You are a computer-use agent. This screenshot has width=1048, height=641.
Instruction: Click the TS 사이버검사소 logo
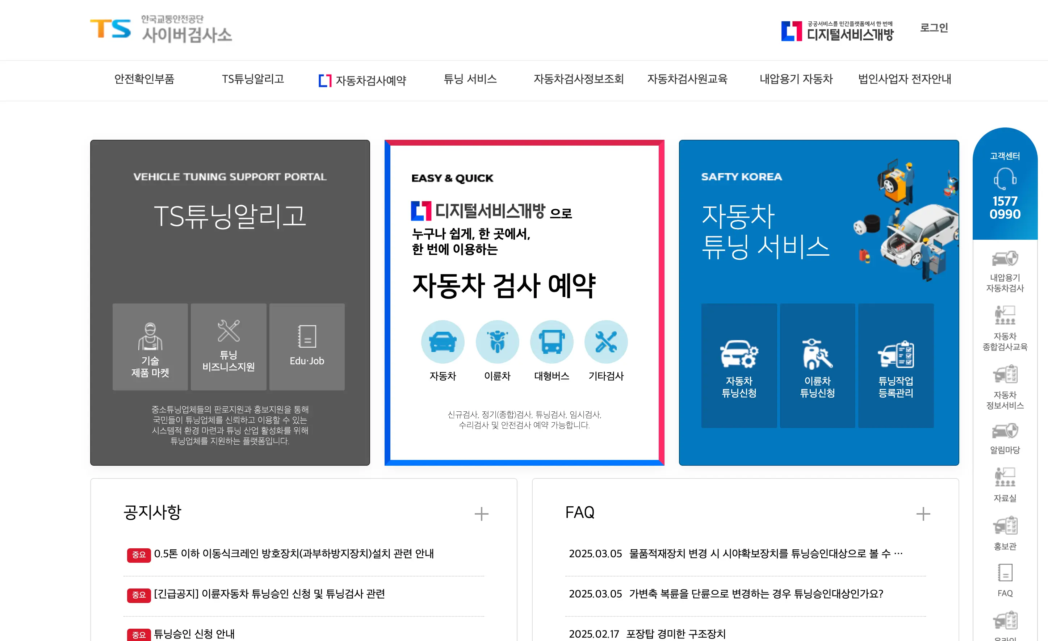(161, 30)
